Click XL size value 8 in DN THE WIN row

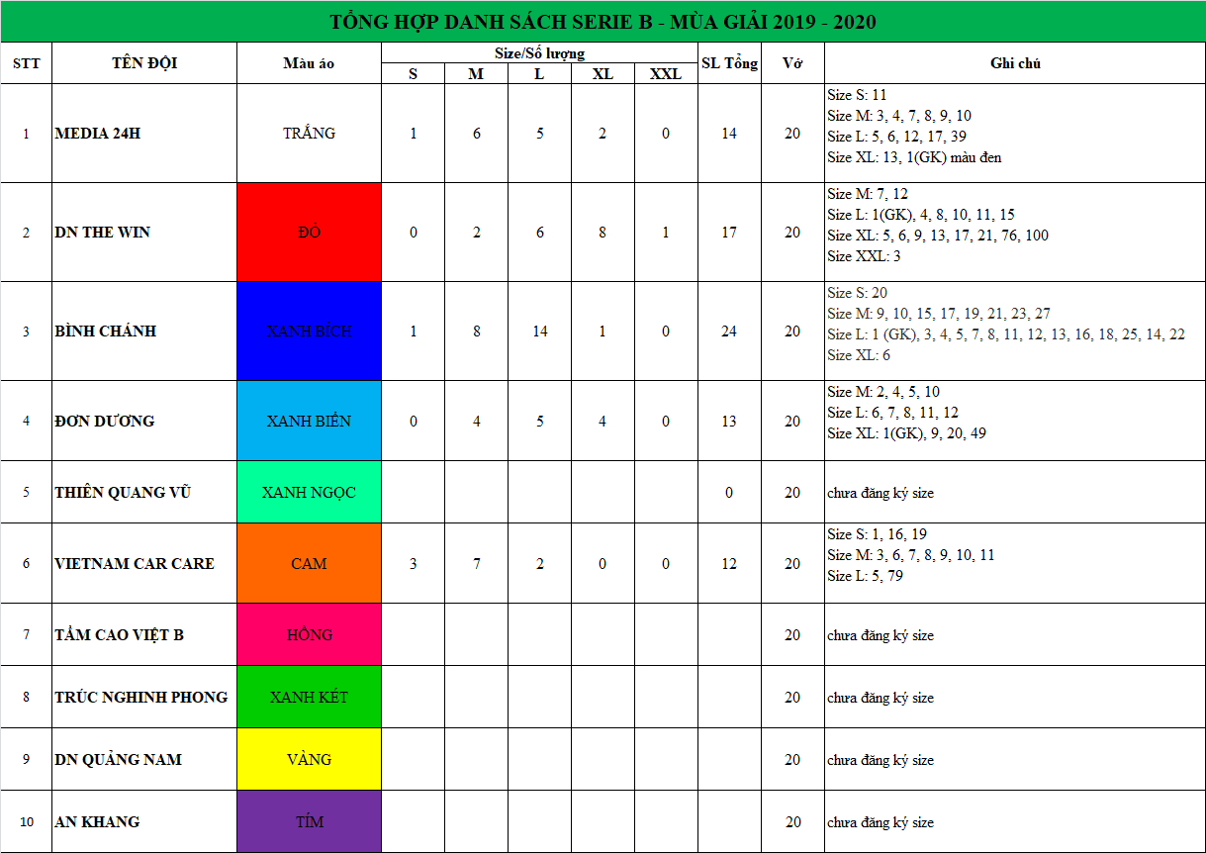[x=603, y=233]
